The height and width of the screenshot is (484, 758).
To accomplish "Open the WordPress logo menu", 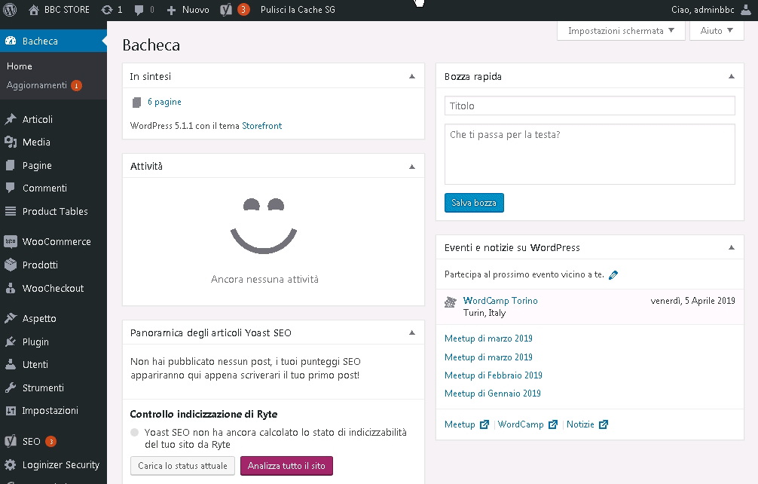I will (x=10, y=10).
